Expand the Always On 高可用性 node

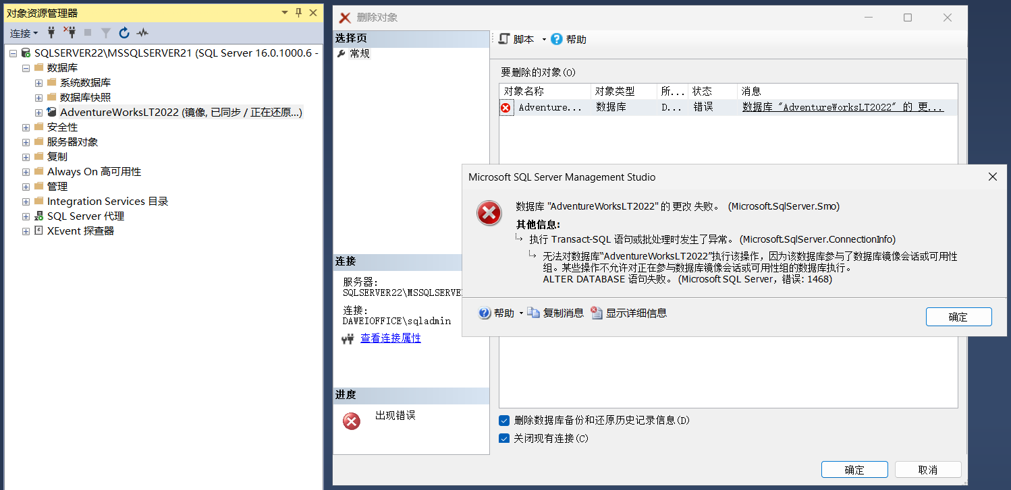coord(26,172)
